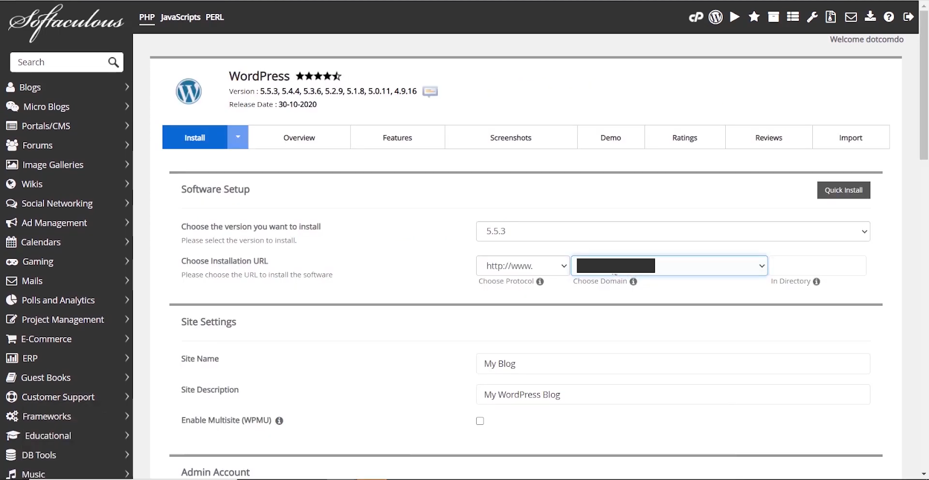
Task: Open the changelog icon beside version list
Action: click(430, 92)
